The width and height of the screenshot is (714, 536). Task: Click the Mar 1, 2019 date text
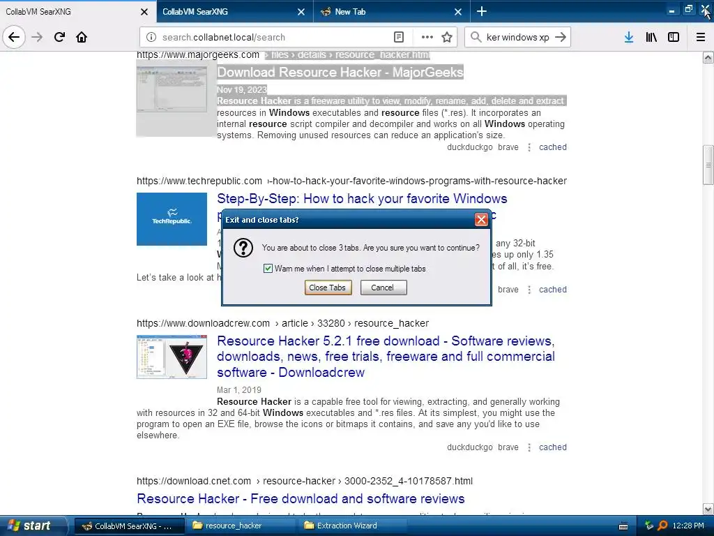pyautogui.click(x=239, y=390)
